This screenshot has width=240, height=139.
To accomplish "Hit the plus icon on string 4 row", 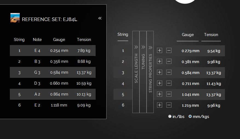I will tap(159, 83).
